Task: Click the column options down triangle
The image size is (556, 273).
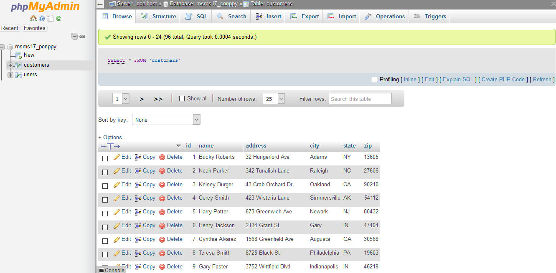Action: [178, 146]
